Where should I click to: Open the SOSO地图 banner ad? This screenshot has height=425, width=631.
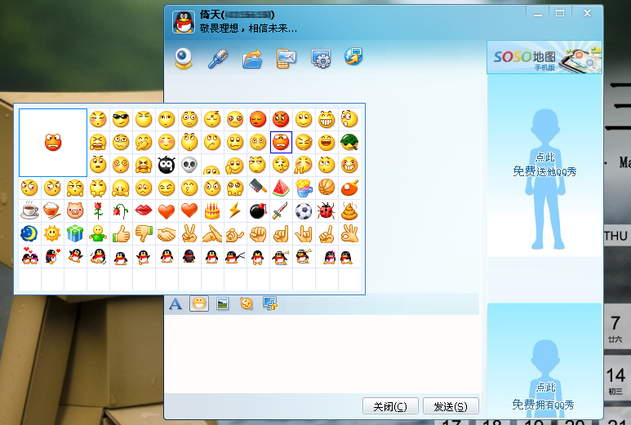pos(544,57)
